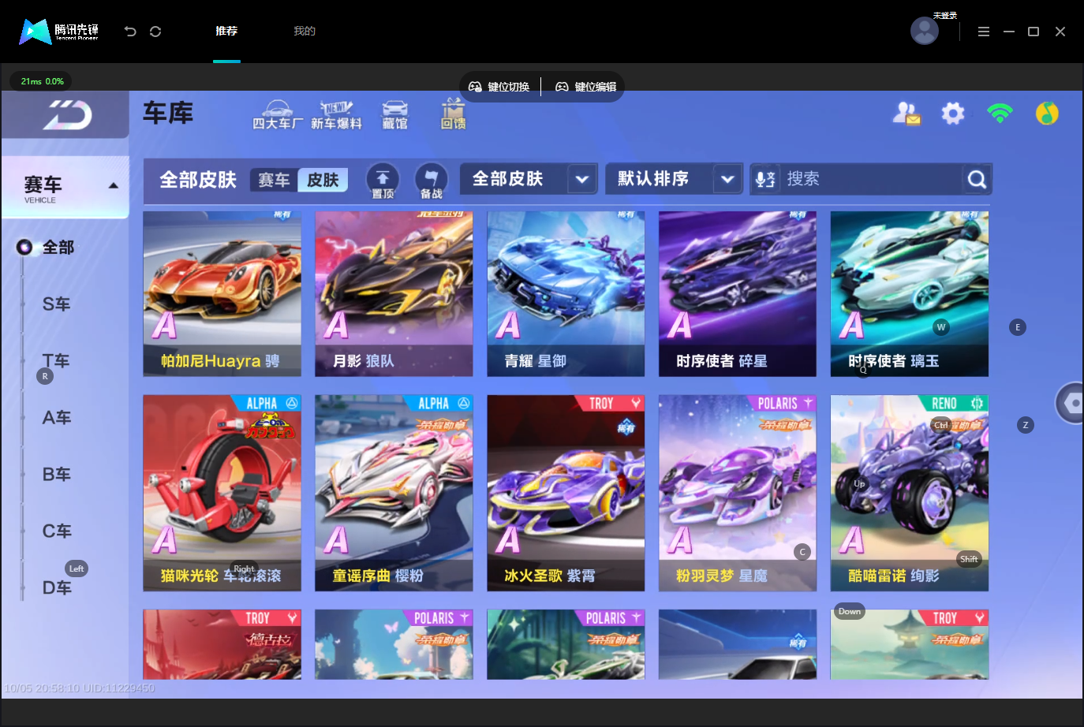Open the 全部皮肤 filter dropdown
This screenshot has width=1084, height=727.
tap(528, 179)
